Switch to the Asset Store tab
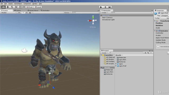This screenshot has height=95, width=169. tap(33, 11)
